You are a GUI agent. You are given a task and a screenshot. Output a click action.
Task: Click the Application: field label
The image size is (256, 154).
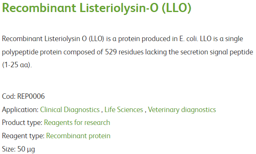[20, 110]
